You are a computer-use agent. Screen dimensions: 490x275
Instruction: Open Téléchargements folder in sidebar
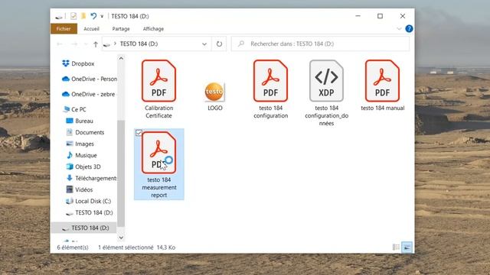click(x=91, y=178)
